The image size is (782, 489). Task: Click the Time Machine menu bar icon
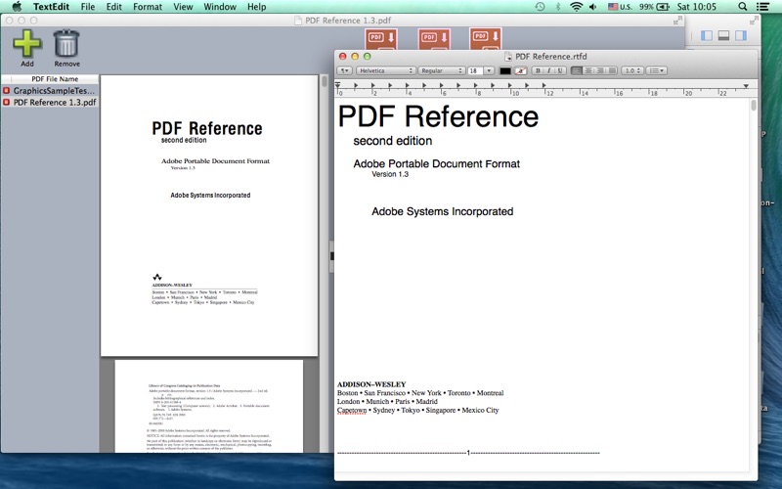click(540, 7)
